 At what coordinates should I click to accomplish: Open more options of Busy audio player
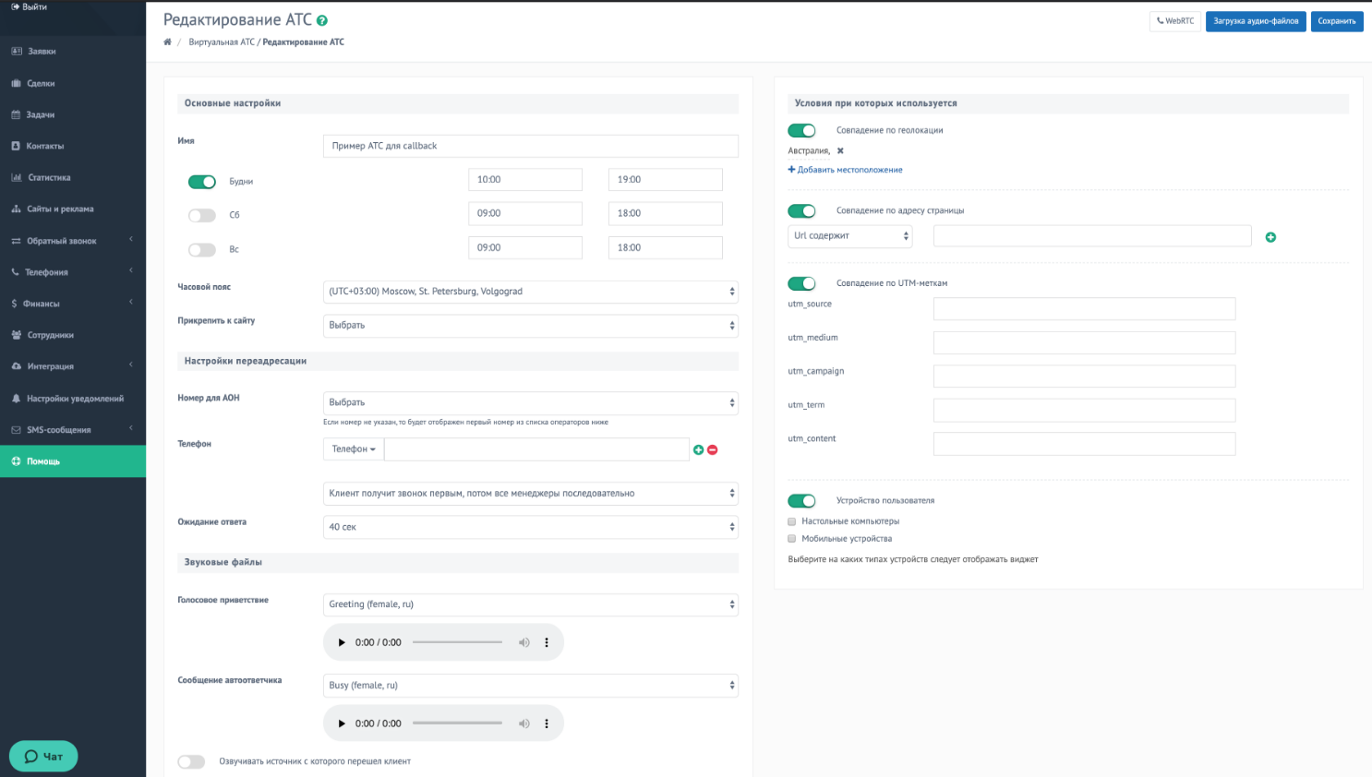pos(547,723)
